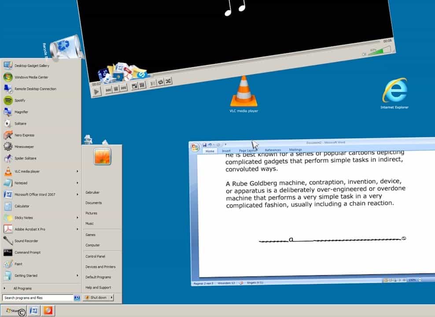Expand Notepad recent files arrow
This screenshot has width=435, height=317.
coord(77,183)
